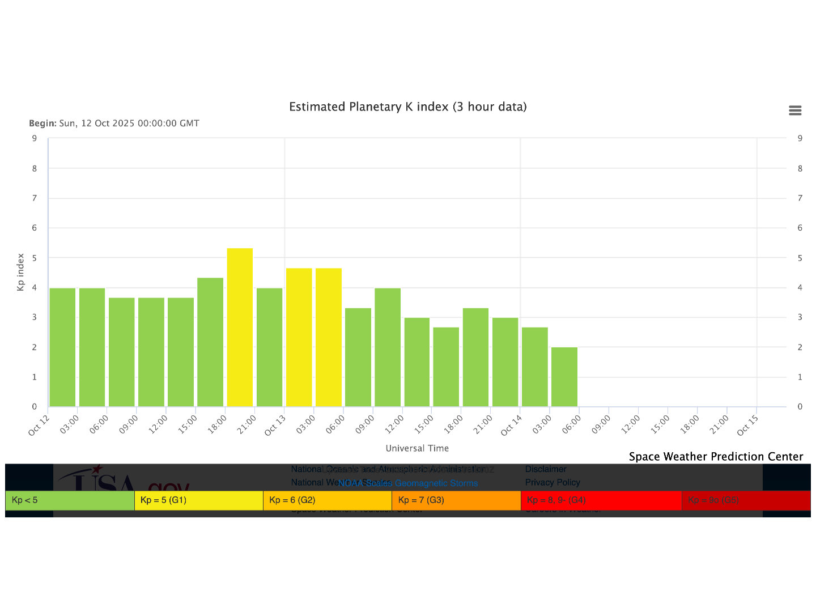Click the Space Weather Prediction Center credit text
Image resolution: width=816 pixels, height=612 pixels.
(715, 457)
